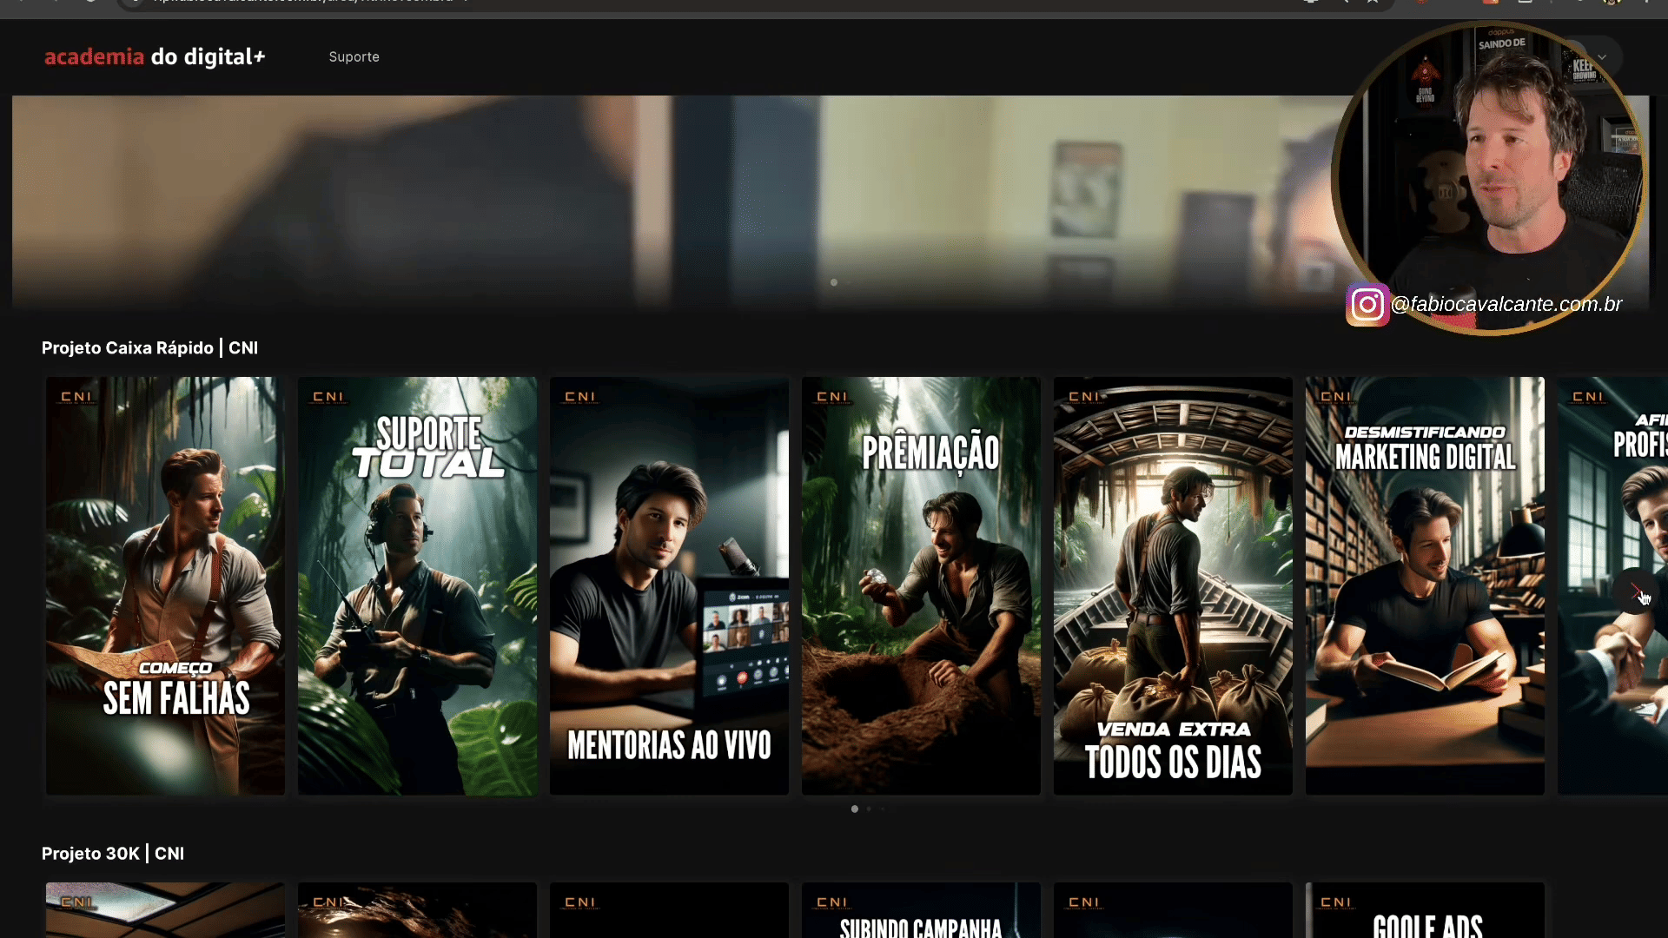Click the Instagram logo icon overlay
The height and width of the screenshot is (938, 1668).
1367,305
